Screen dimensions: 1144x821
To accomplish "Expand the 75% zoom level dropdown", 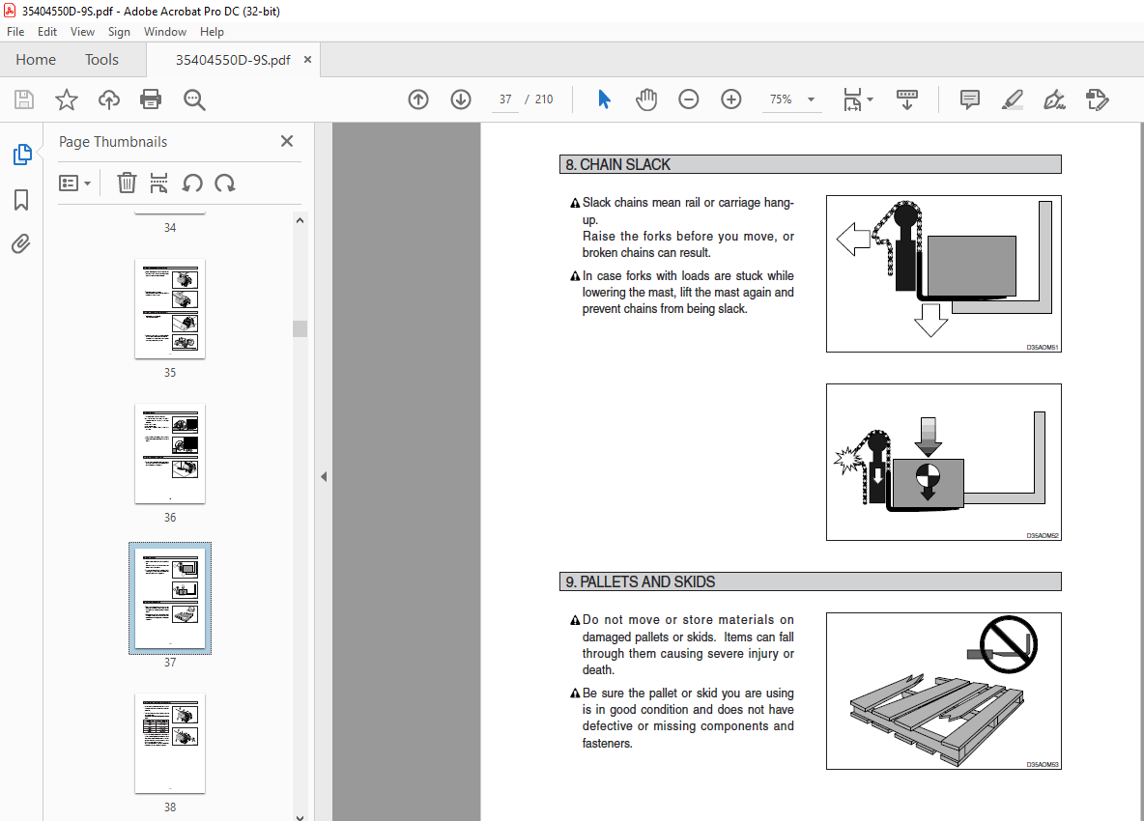I will tap(811, 99).
